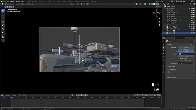Expand the Frame Range panel
Viewport: 196px width, 110px height.
(171, 67)
